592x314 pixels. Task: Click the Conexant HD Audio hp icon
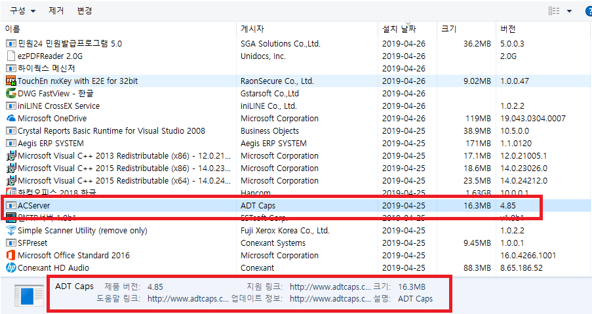pos(11,267)
